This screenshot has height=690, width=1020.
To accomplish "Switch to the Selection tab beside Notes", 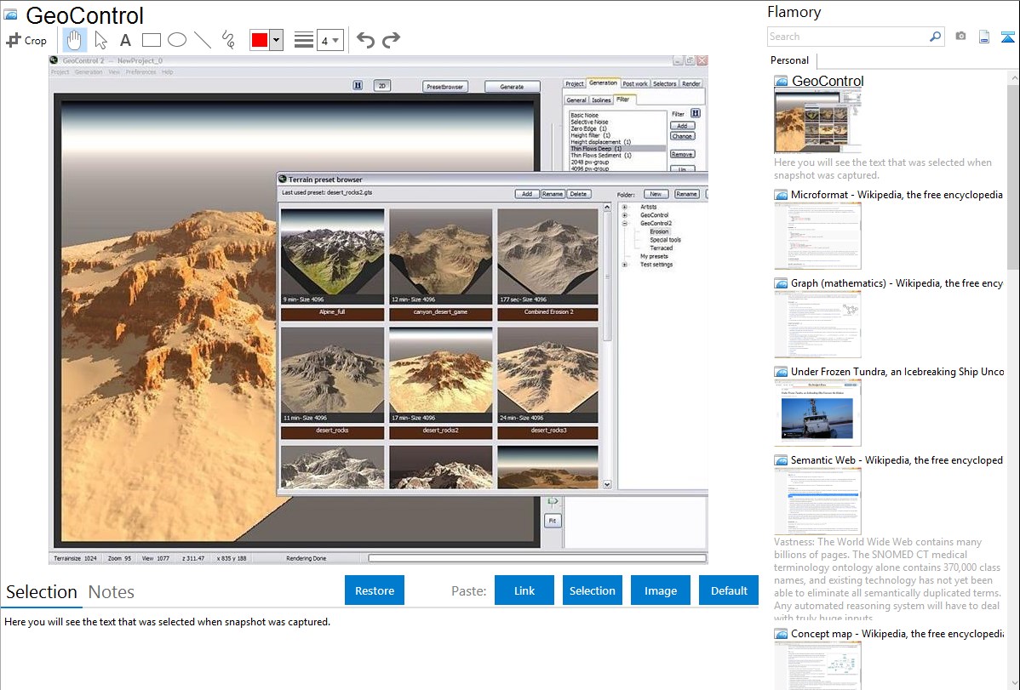I will click(42, 592).
